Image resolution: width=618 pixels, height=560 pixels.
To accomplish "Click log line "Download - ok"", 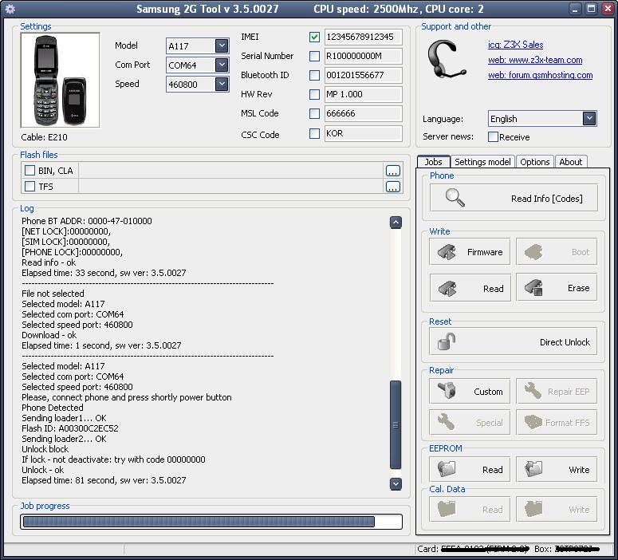I will 49,335.
